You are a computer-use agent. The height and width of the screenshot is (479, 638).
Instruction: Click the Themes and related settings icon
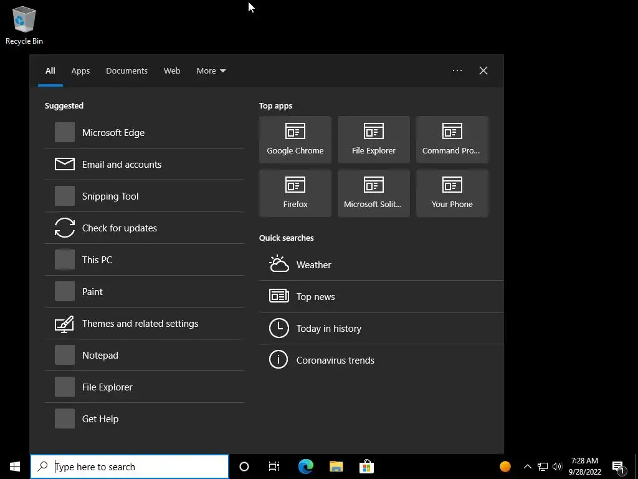point(65,324)
